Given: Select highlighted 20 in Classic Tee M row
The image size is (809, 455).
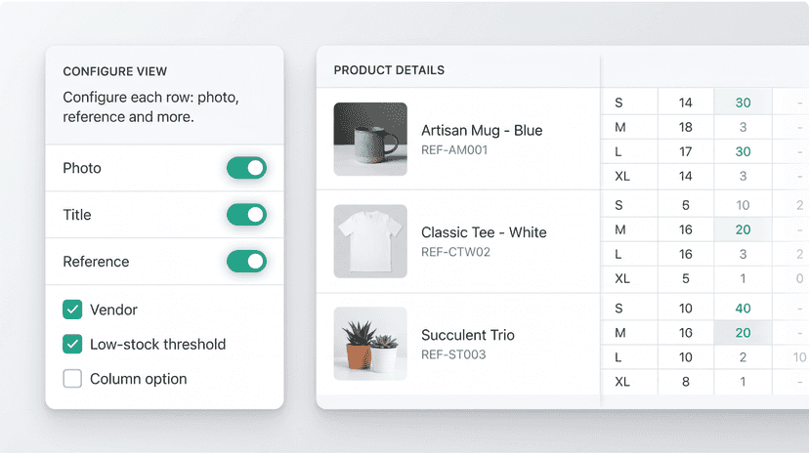Looking at the screenshot, I should (x=743, y=229).
